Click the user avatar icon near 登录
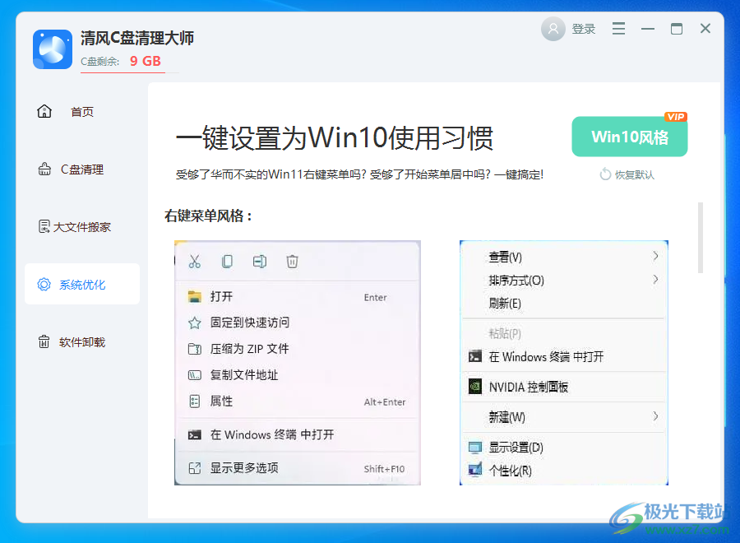The height and width of the screenshot is (543, 740). pyautogui.click(x=553, y=29)
